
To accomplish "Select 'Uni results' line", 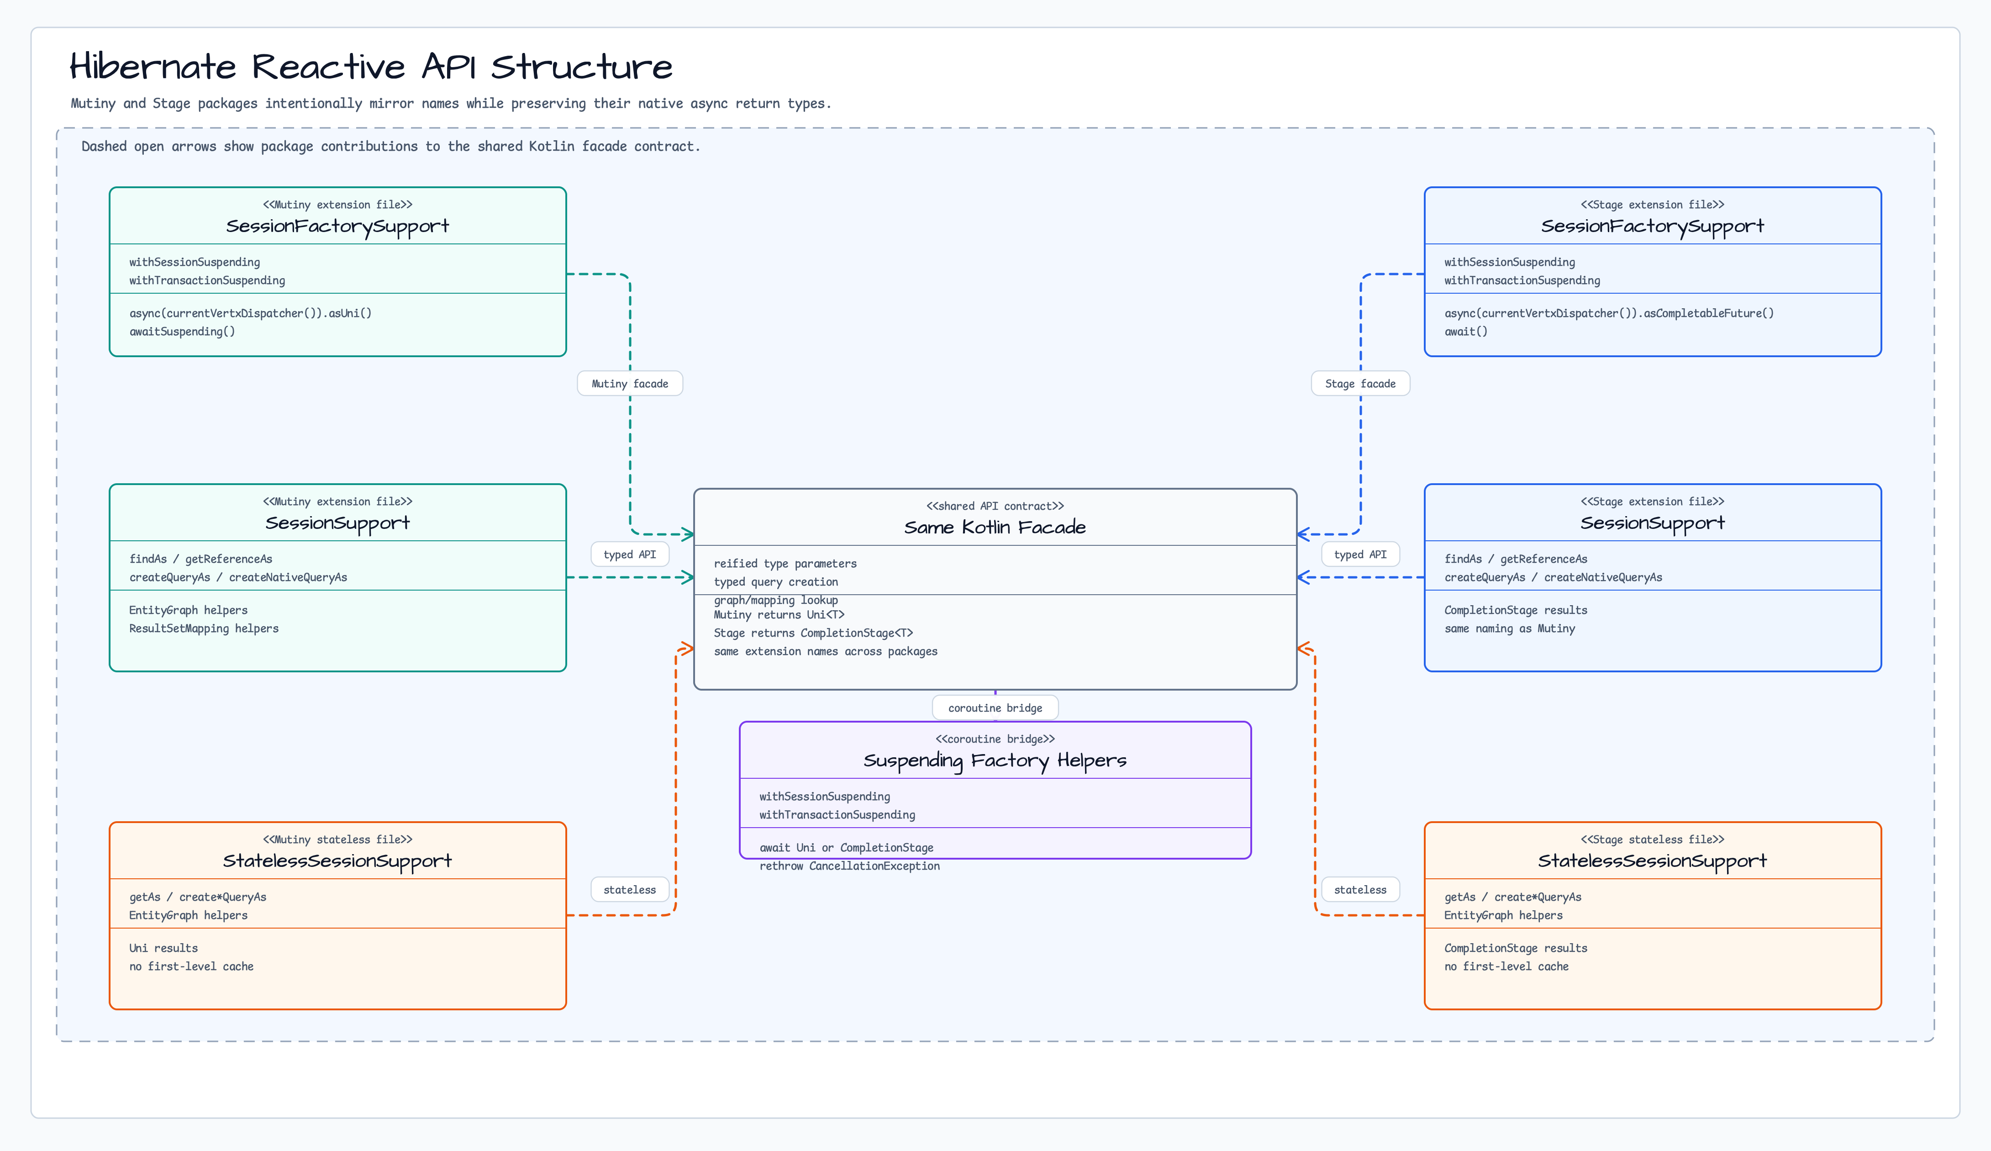I will coord(163,948).
